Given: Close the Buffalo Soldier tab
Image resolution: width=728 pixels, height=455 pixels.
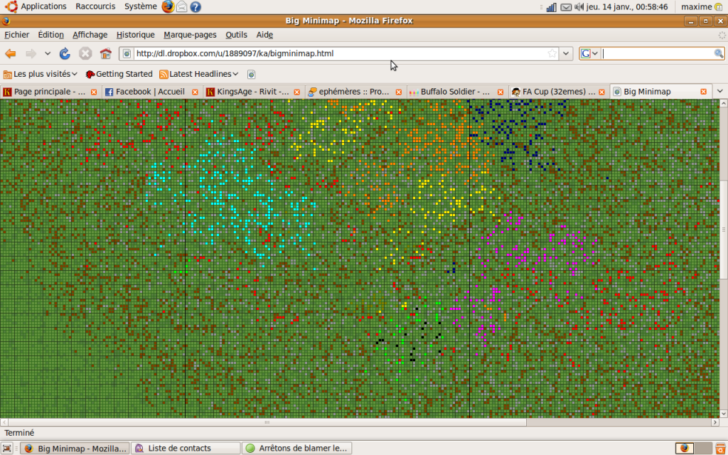Looking at the screenshot, I should coord(500,92).
